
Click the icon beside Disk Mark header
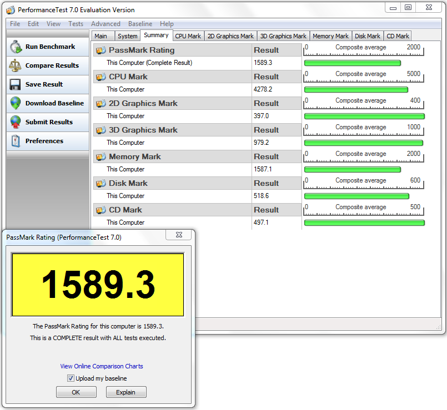101,184
